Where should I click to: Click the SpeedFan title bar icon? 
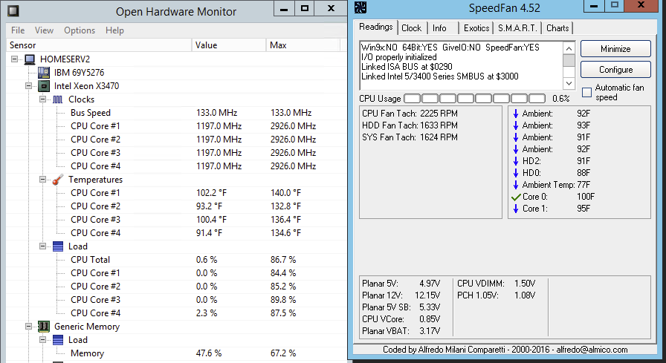pyautogui.click(x=361, y=7)
